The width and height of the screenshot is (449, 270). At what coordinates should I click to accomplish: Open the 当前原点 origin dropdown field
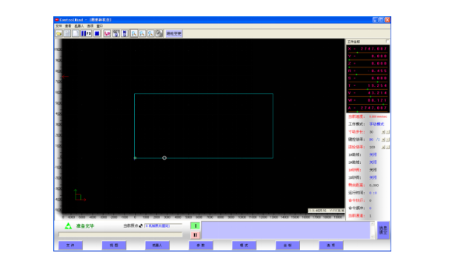[163, 225]
